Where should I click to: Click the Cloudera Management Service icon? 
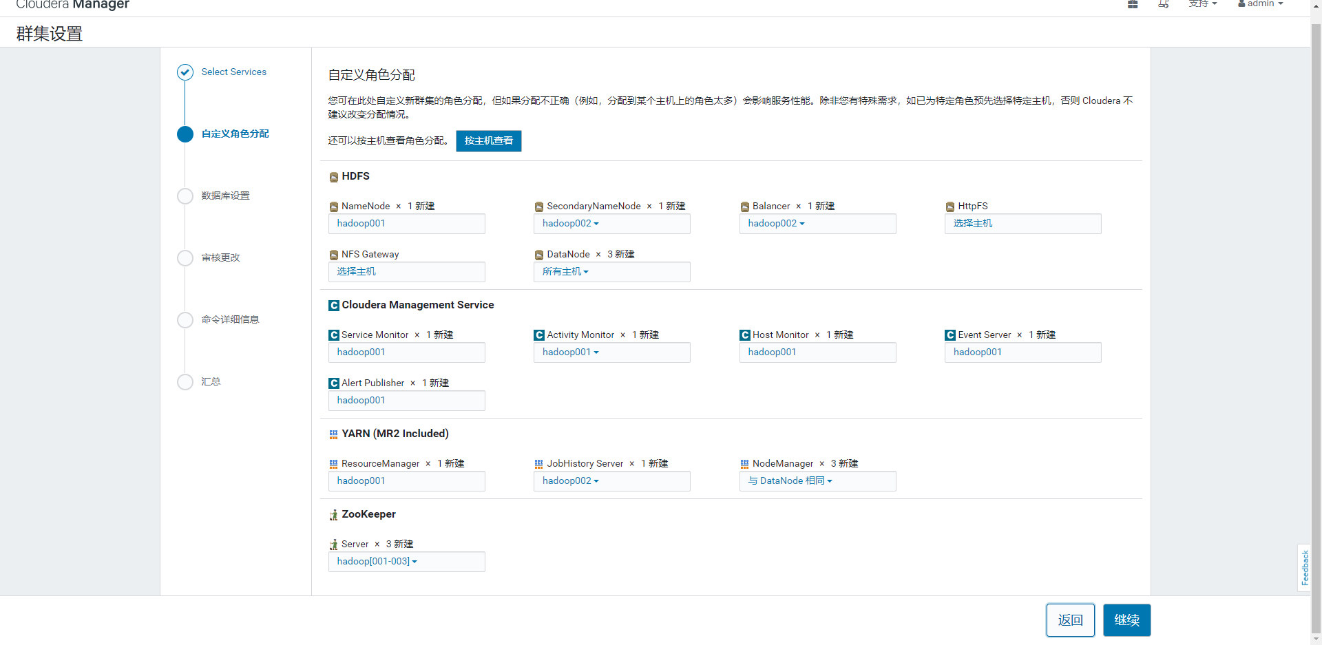(x=333, y=305)
